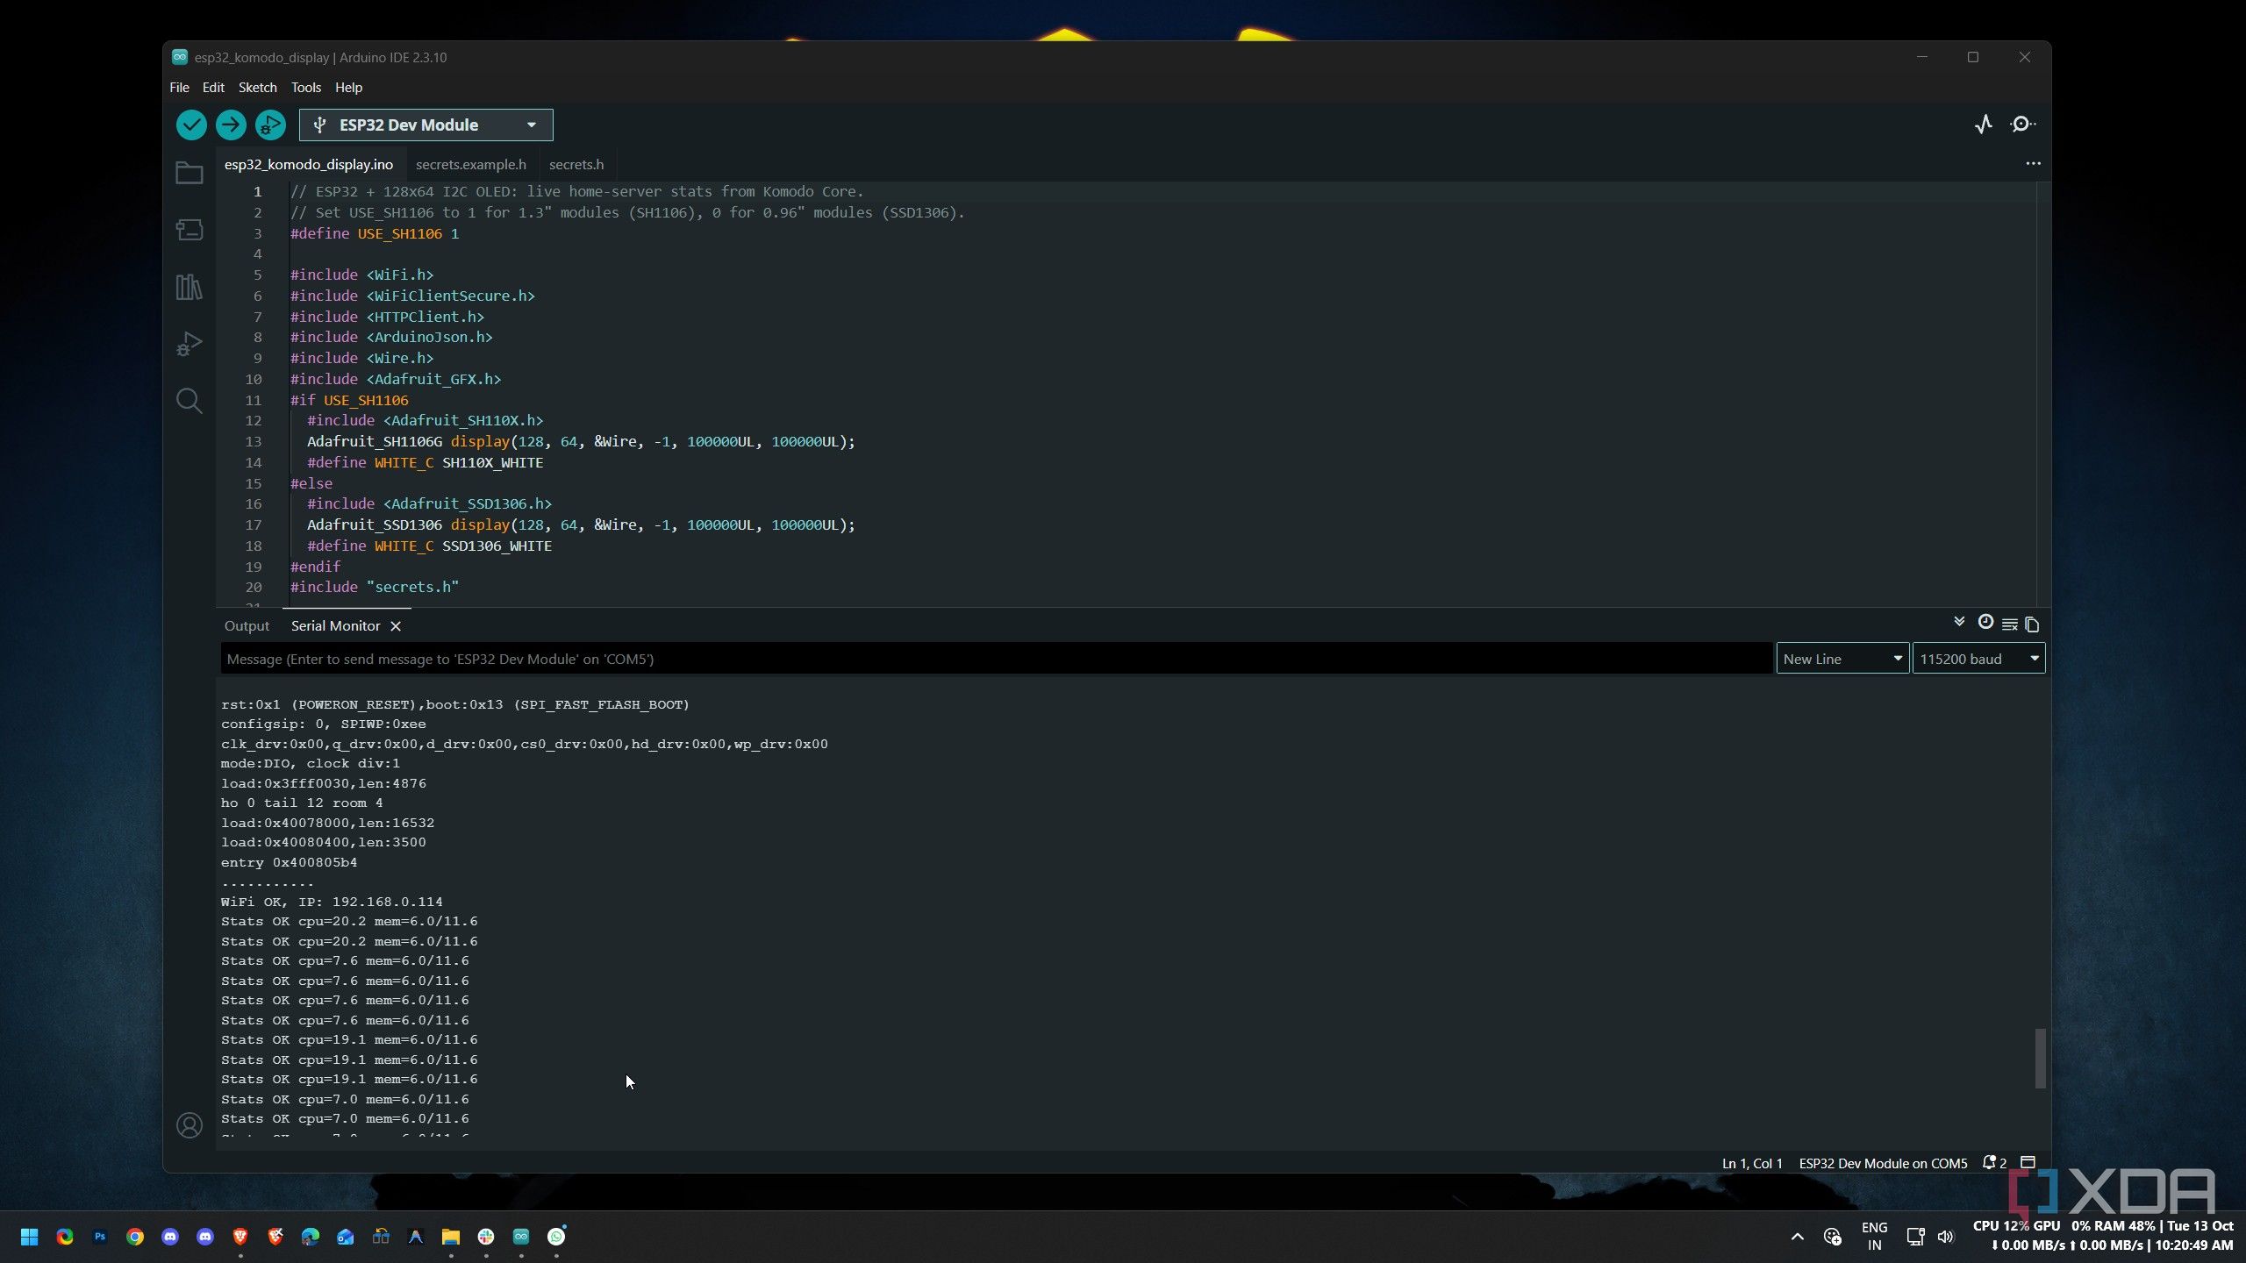Switch to the Output panel tab

click(x=247, y=626)
